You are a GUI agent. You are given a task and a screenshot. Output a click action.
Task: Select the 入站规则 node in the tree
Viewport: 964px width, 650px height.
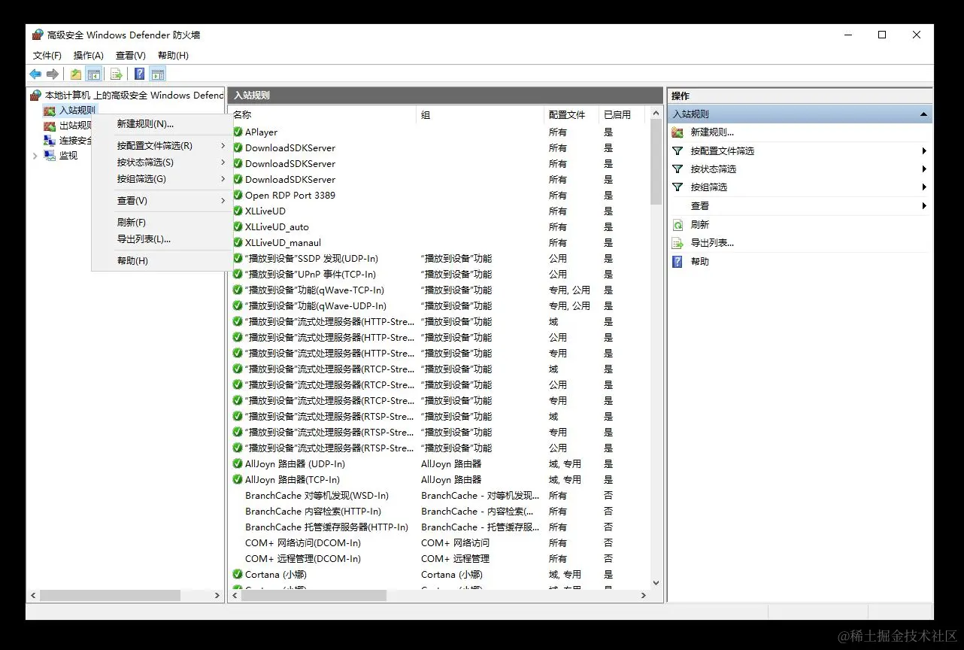[77, 111]
